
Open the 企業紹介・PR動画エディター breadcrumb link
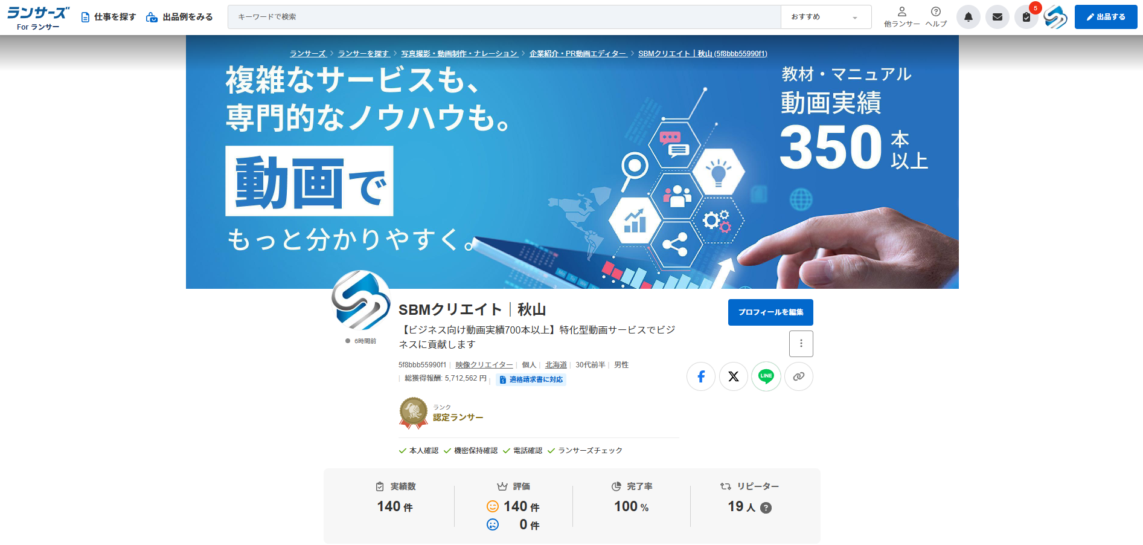tap(578, 54)
